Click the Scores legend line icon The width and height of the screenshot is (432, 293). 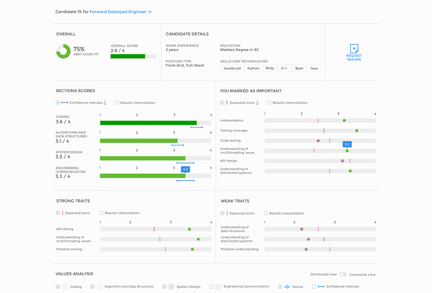click(287, 287)
